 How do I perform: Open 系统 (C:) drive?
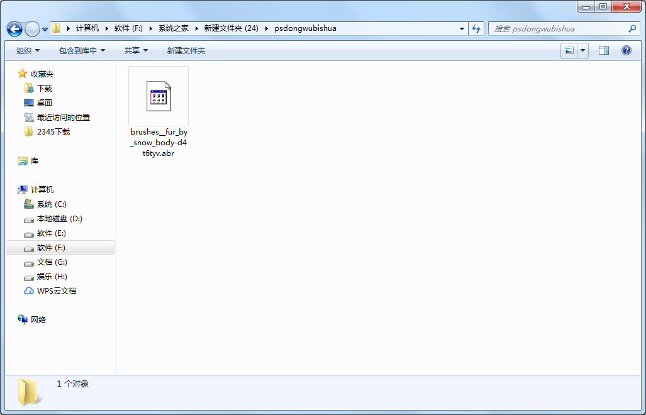[x=52, y=204]
